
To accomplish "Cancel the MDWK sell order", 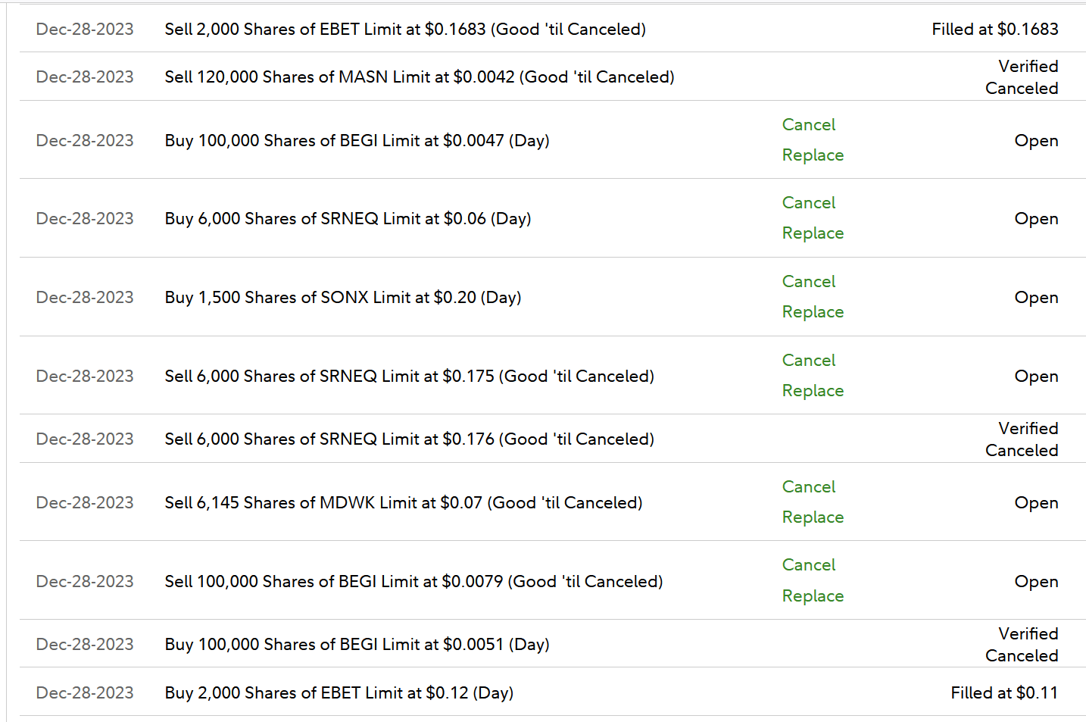I will [808, 487].
